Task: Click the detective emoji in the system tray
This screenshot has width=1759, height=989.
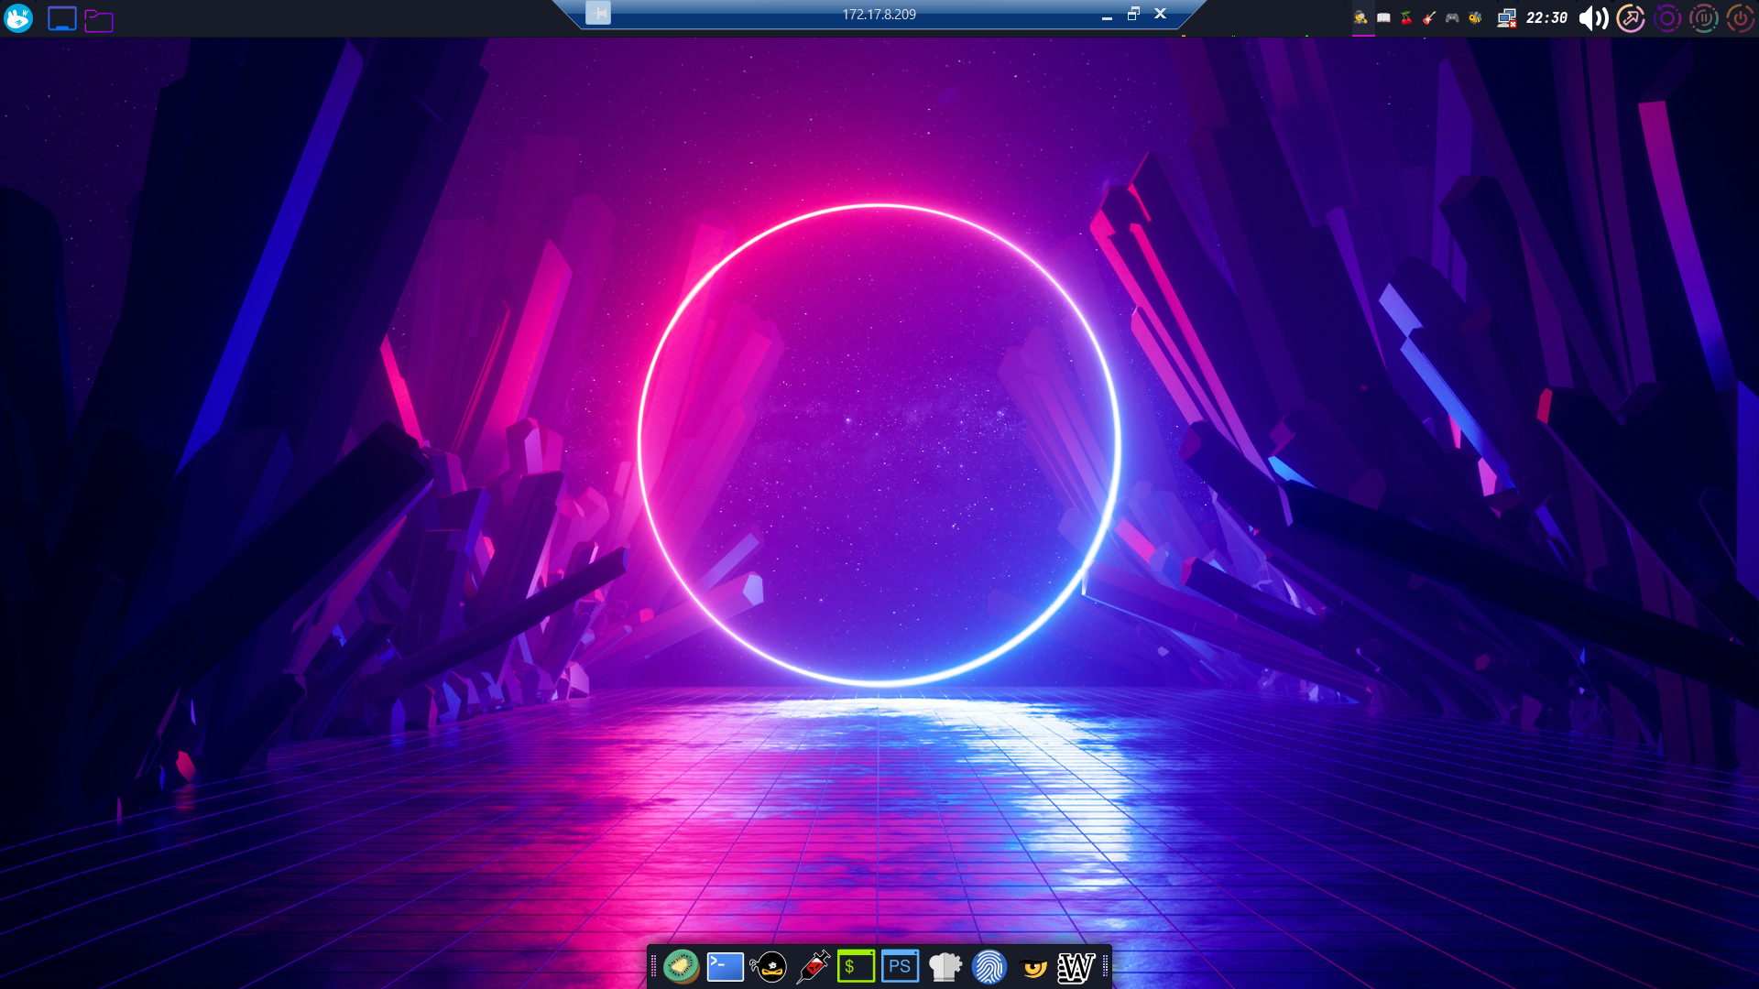Action: click(x=1361, y=17)
